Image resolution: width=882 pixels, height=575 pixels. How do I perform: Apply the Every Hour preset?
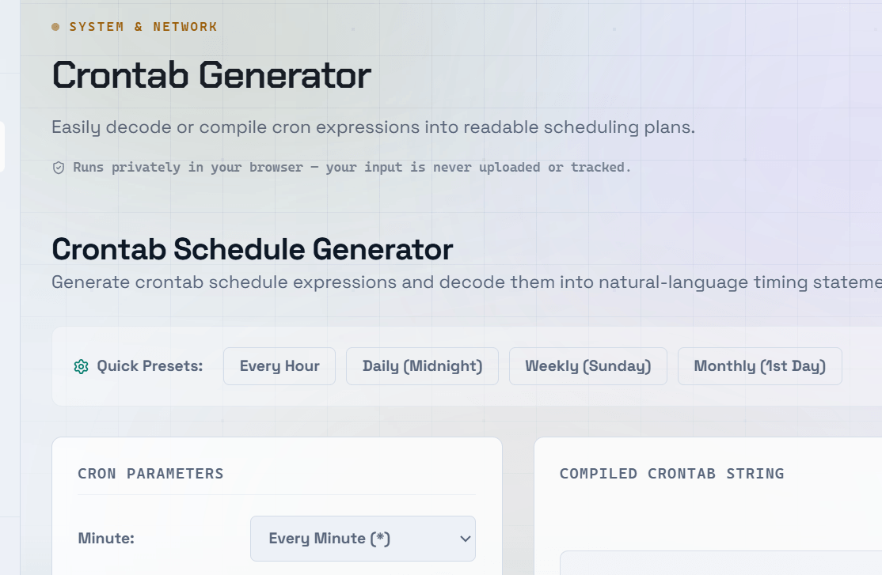click(279, 366)
